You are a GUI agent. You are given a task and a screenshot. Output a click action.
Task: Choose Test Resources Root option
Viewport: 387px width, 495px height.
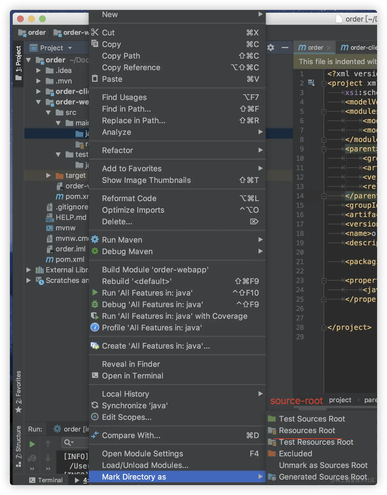point(322,442)
